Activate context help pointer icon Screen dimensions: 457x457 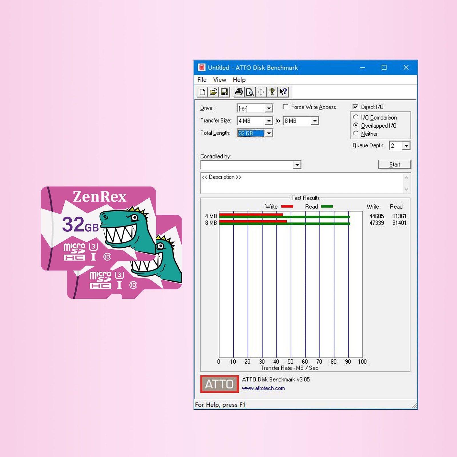[x=283, y=92]
